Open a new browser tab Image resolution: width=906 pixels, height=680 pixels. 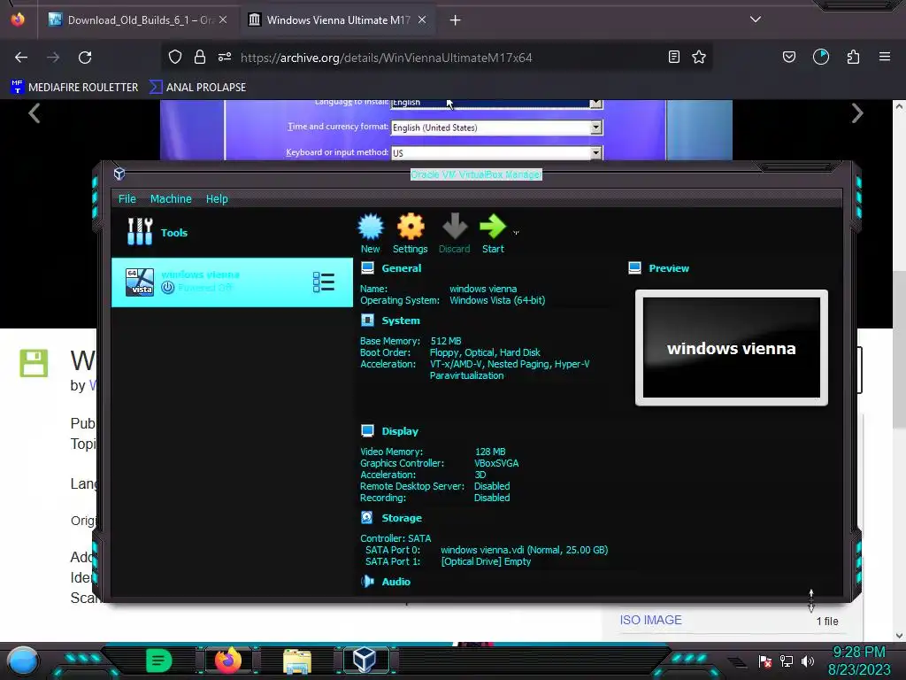[x=456, y=20]
